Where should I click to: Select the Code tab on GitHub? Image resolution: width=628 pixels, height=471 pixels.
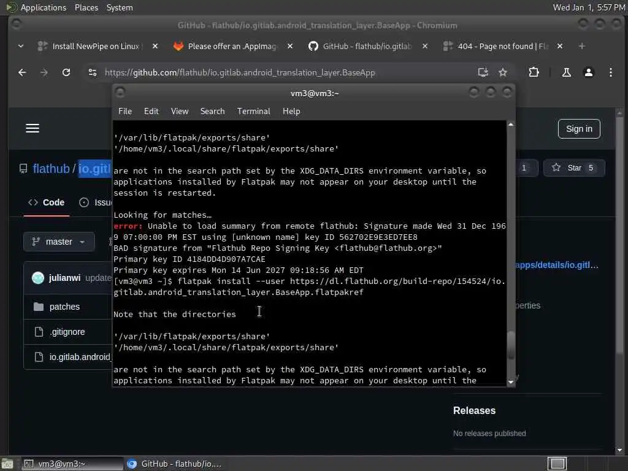click(x=47, y=202)
